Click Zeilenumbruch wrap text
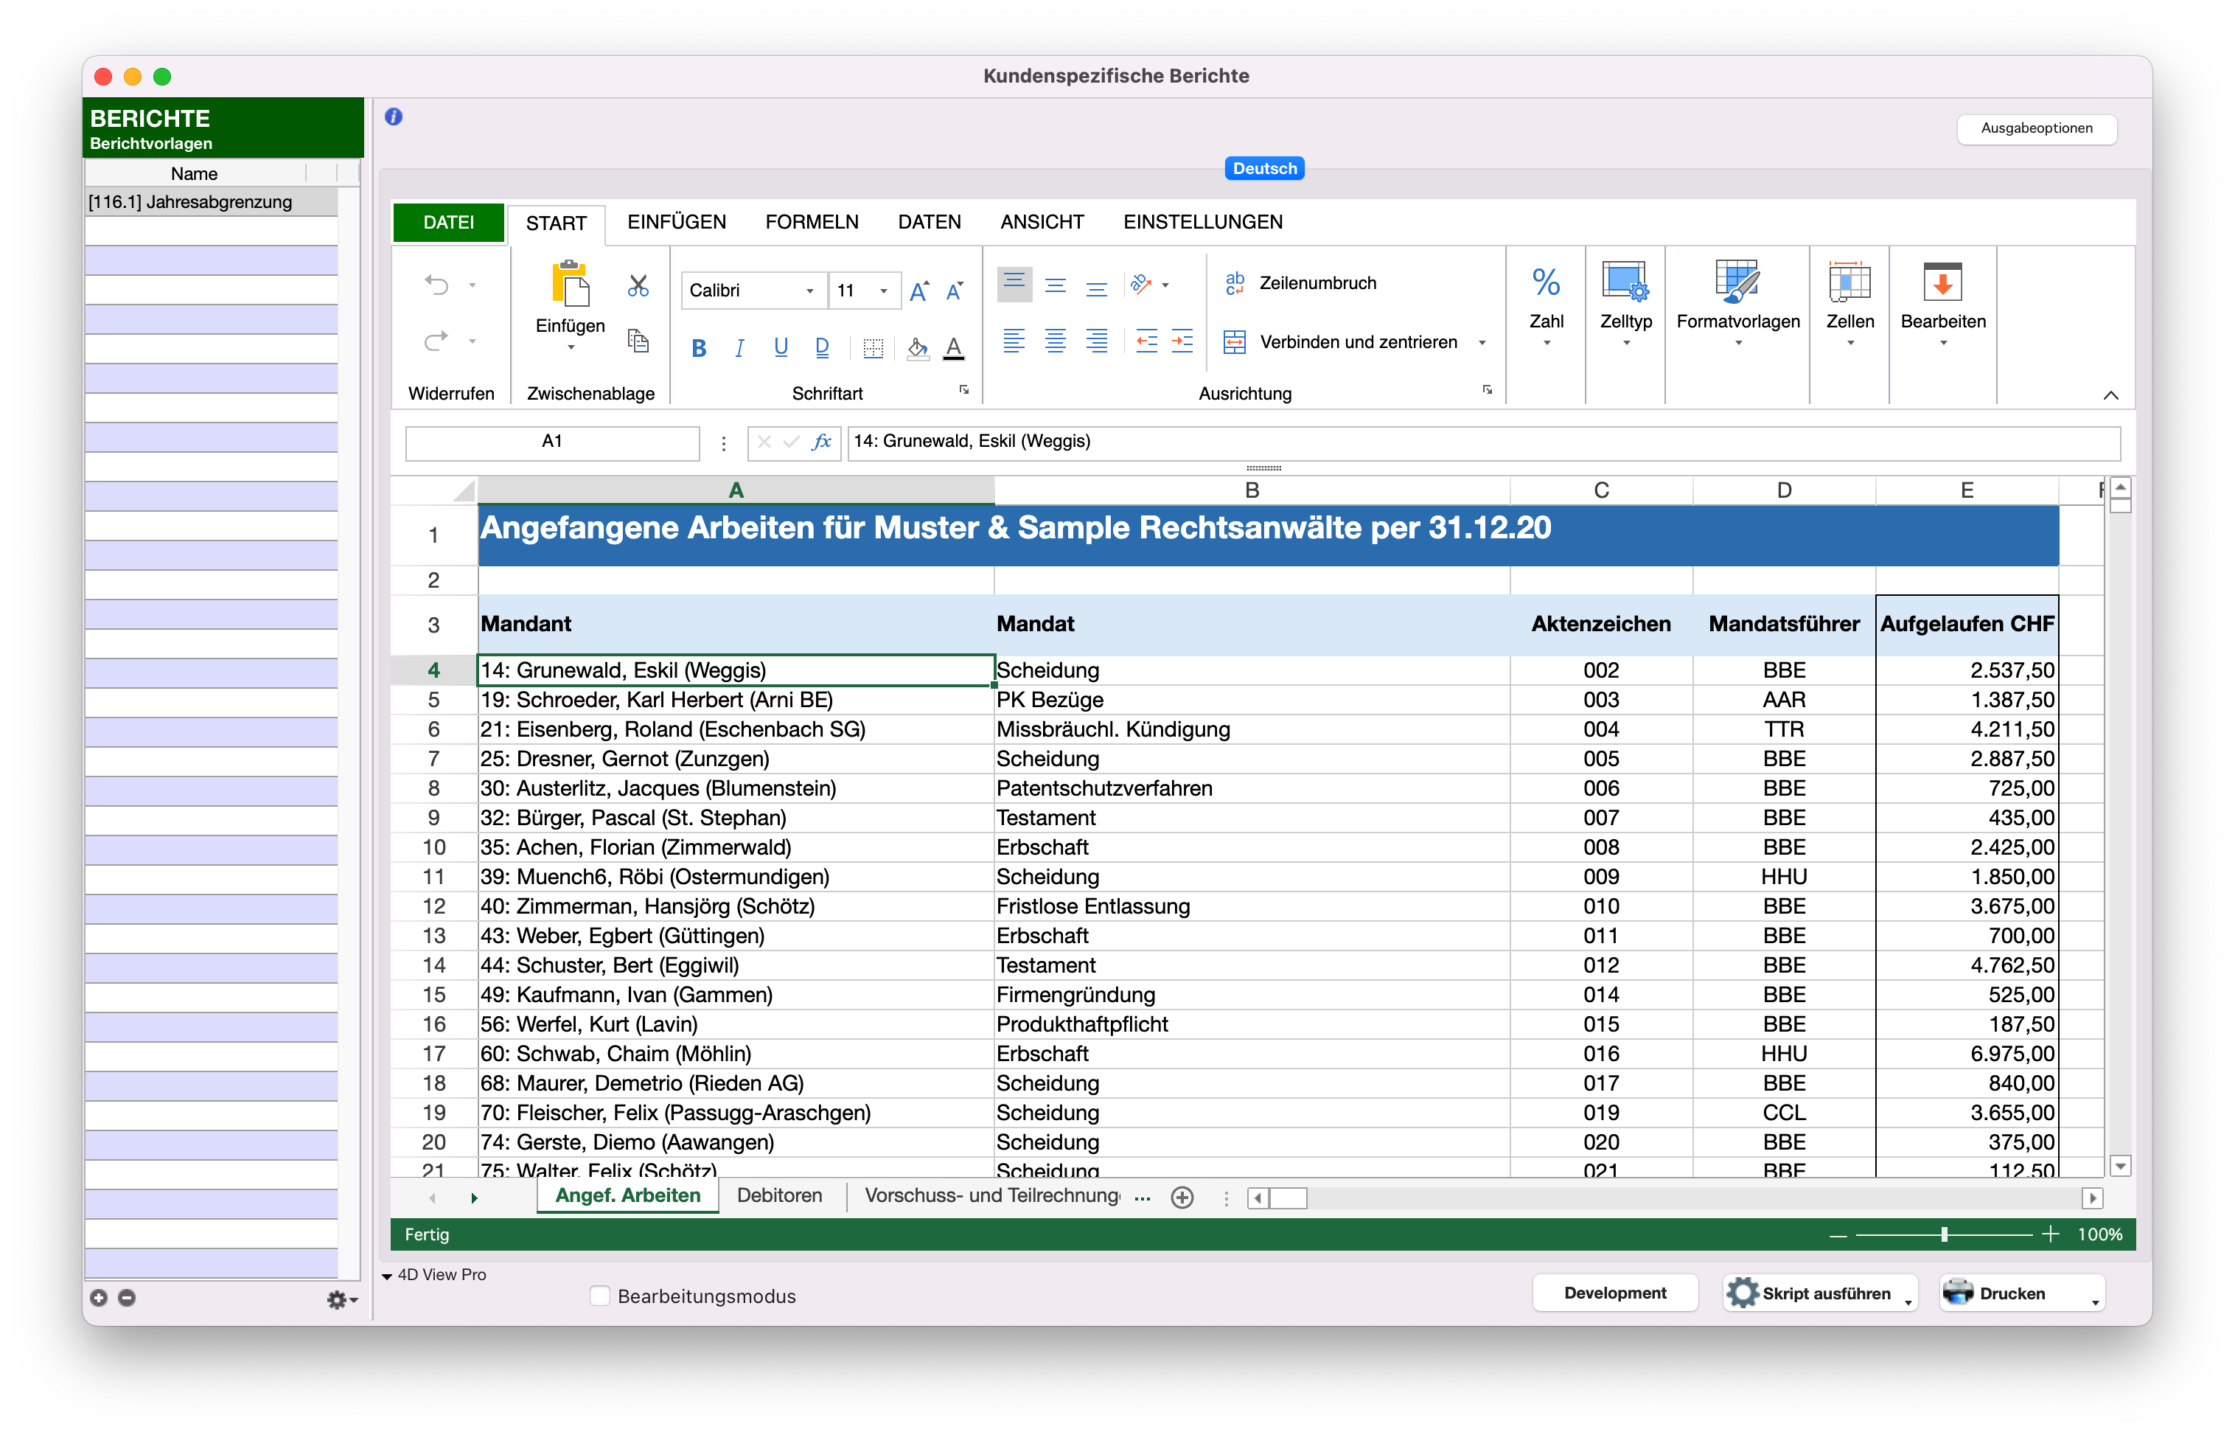This screenshot has height=1435, width=2235. coord(1300,283)
